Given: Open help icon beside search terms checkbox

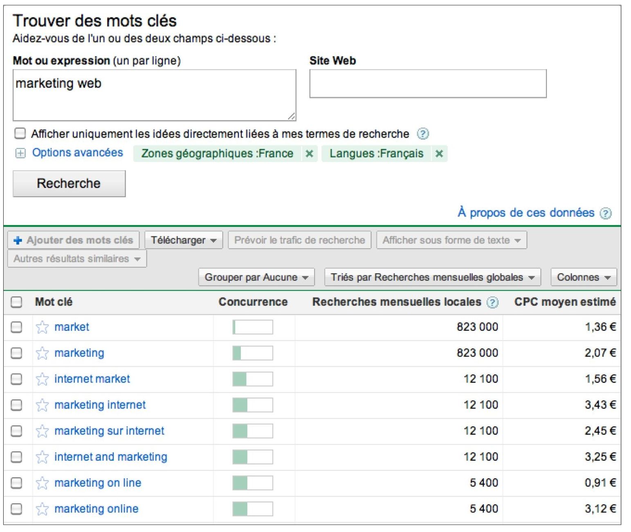Looking at the screenshot, I should pyautogui.click(x=423, y=134).
